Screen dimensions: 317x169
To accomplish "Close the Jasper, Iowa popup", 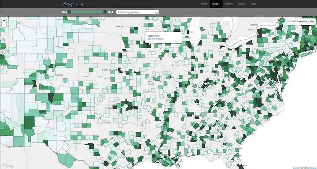I will (x=182, y=32).
